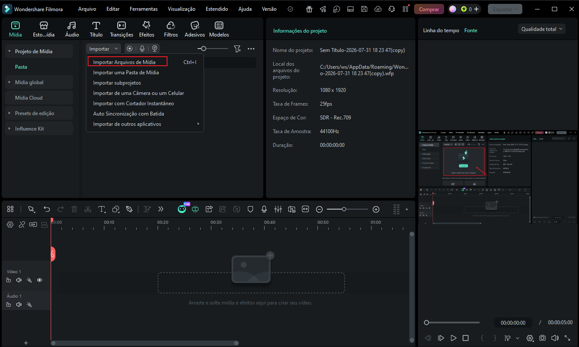Open the preview settings gear icon

(530, 338)
